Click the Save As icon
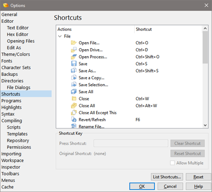This screenshot has width=212, height=192. [x=73, y=71]
